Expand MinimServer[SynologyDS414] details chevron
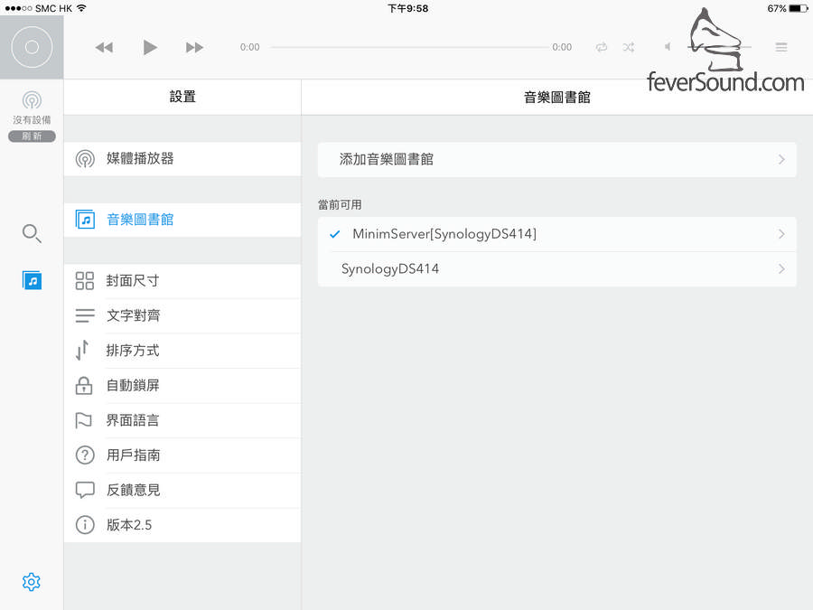The height and width of the screenshot is (610, 813). coord(781,234)
